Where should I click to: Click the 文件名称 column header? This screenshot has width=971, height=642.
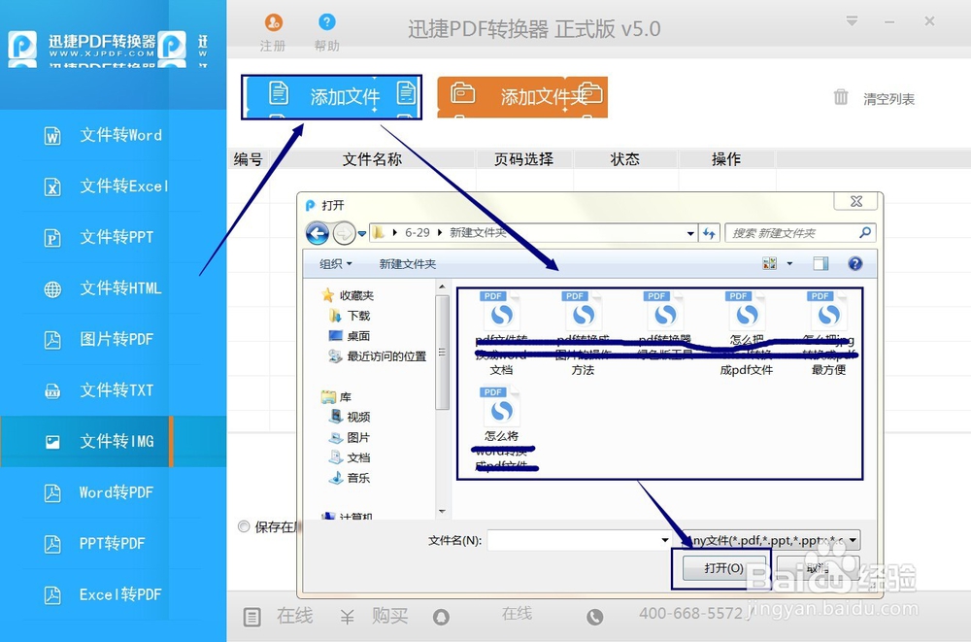click(373, 159)
